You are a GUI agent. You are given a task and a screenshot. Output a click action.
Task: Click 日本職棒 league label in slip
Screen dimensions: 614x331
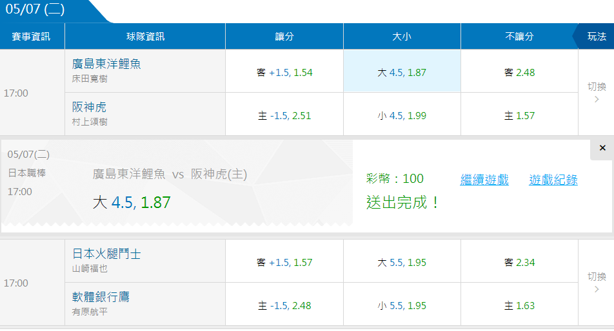coord(27,173)
